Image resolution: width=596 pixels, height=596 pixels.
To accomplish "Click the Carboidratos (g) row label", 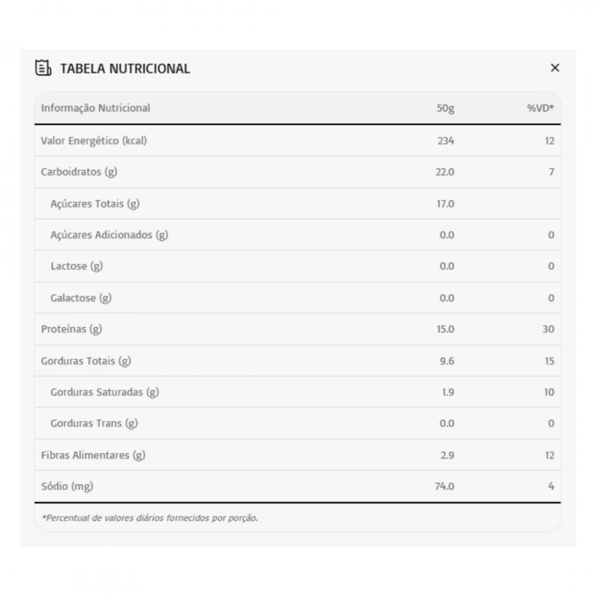I will pyautogui.click(x=79, y=172).
